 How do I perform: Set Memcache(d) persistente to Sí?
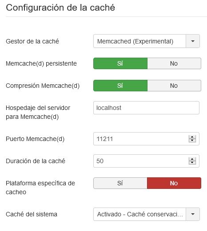(x=120, y=63)
